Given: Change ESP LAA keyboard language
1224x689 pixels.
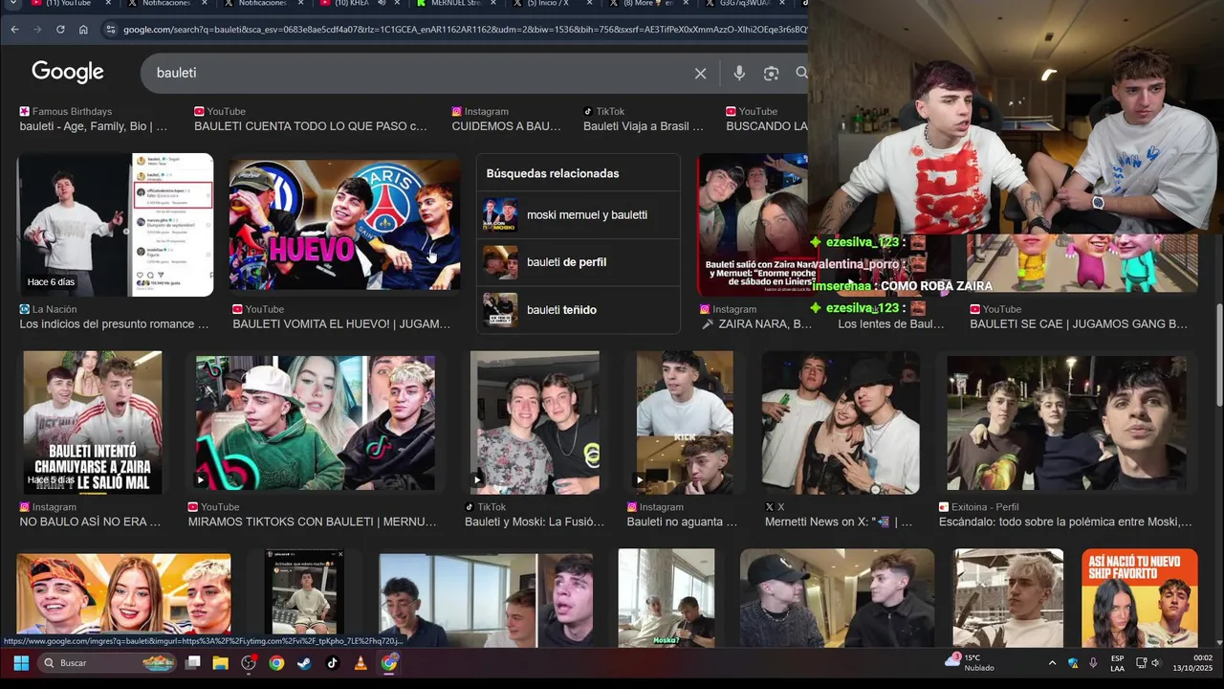Looking at the screenshot, I should 1117,662.
